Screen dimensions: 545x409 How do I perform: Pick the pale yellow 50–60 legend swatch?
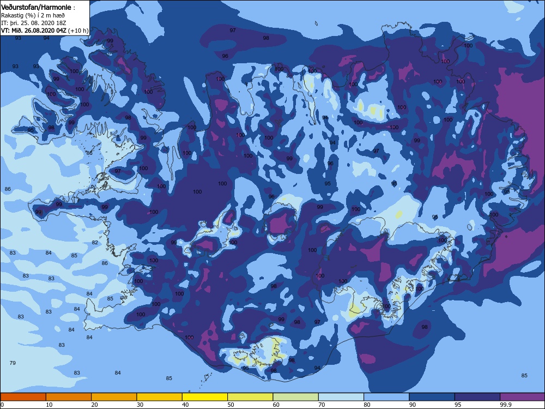[250, 397]
